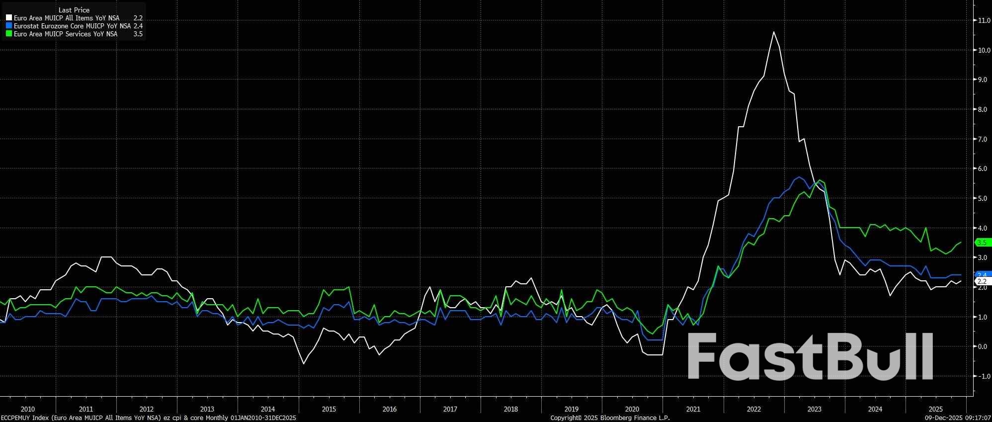Click the 2010 year label on time axis

coord(28,409)
